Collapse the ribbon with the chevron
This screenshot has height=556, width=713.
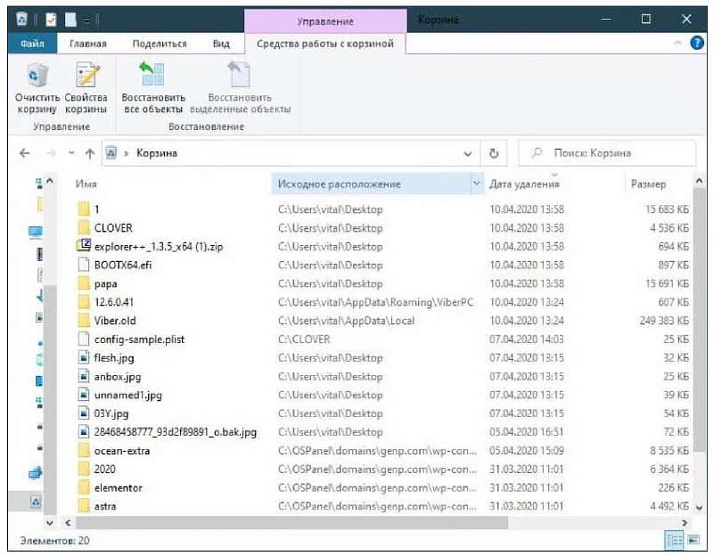pos(679,43)
